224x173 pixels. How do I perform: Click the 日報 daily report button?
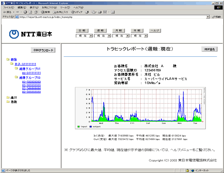pos(82,31)
